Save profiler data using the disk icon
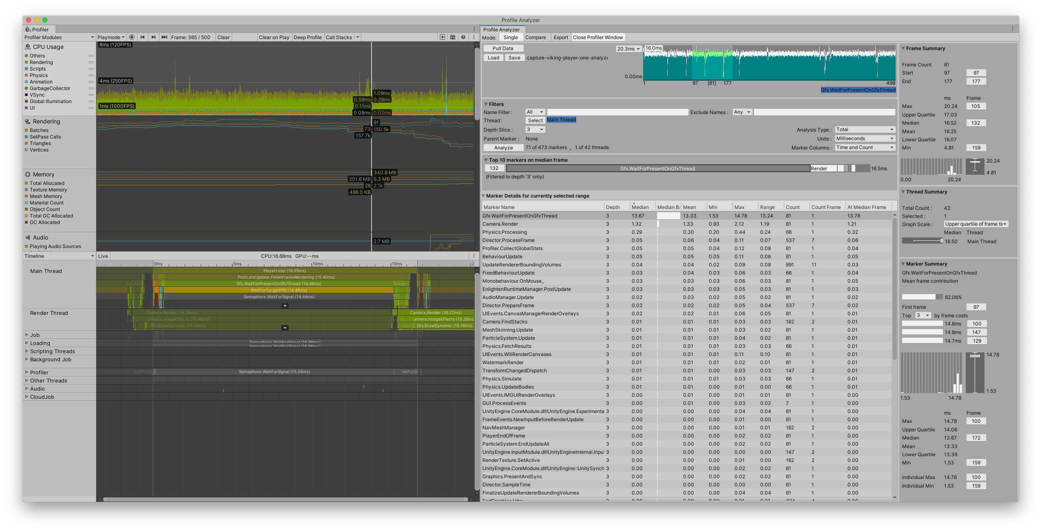 click(453, 37)
